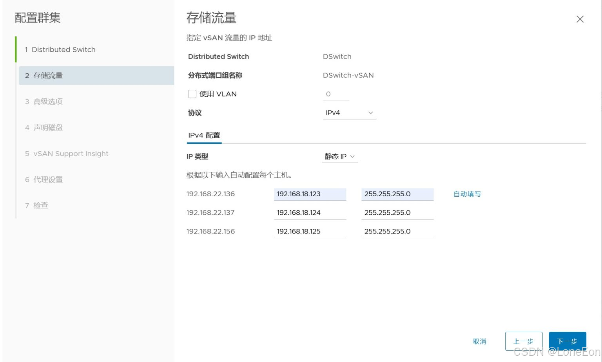Click subnet mask field for host 192.168.22.136
602x362 pixels.
click(x=397, y=194)
